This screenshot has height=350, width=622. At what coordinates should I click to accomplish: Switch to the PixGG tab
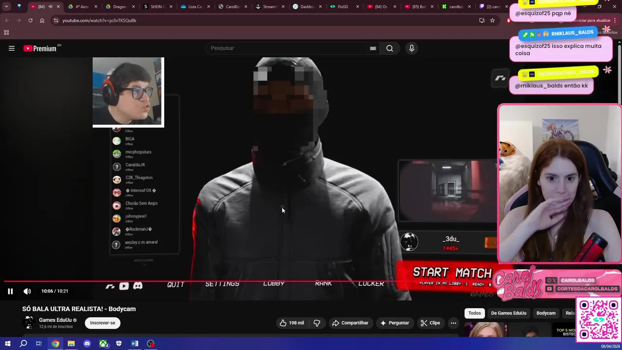345,7
